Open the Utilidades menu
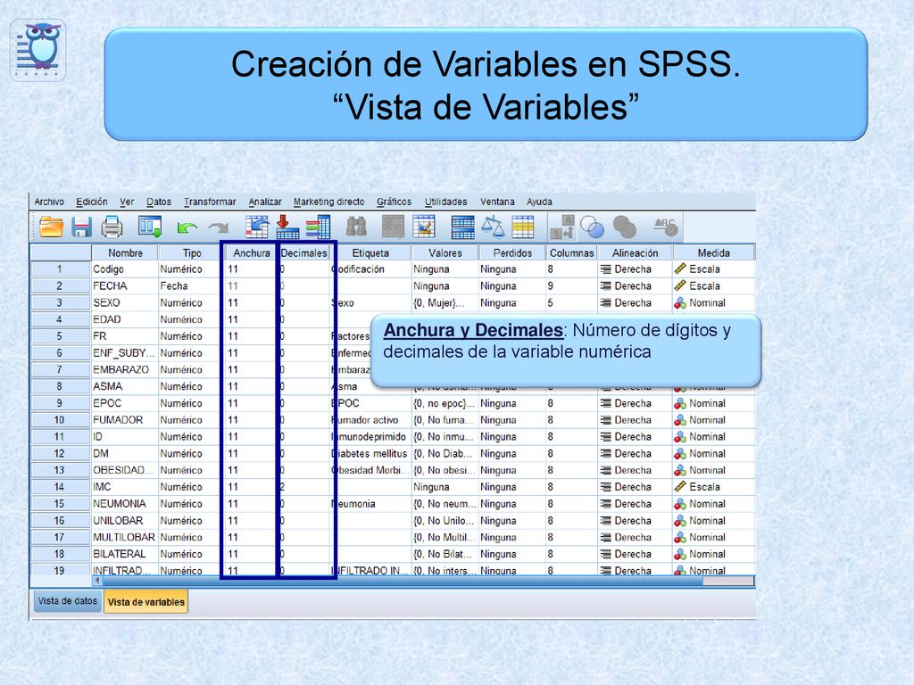This screenshot has width=914, height=685. [446, 202]
